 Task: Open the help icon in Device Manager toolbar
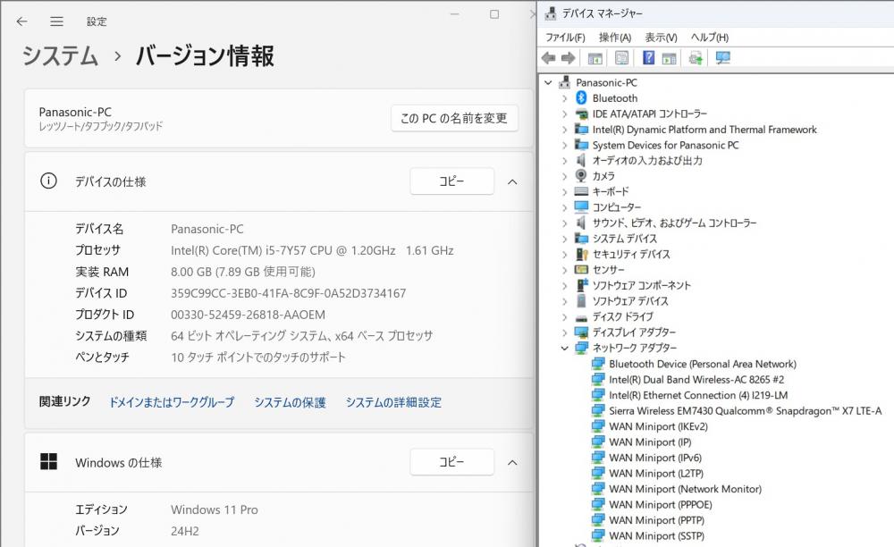(648, 57)
